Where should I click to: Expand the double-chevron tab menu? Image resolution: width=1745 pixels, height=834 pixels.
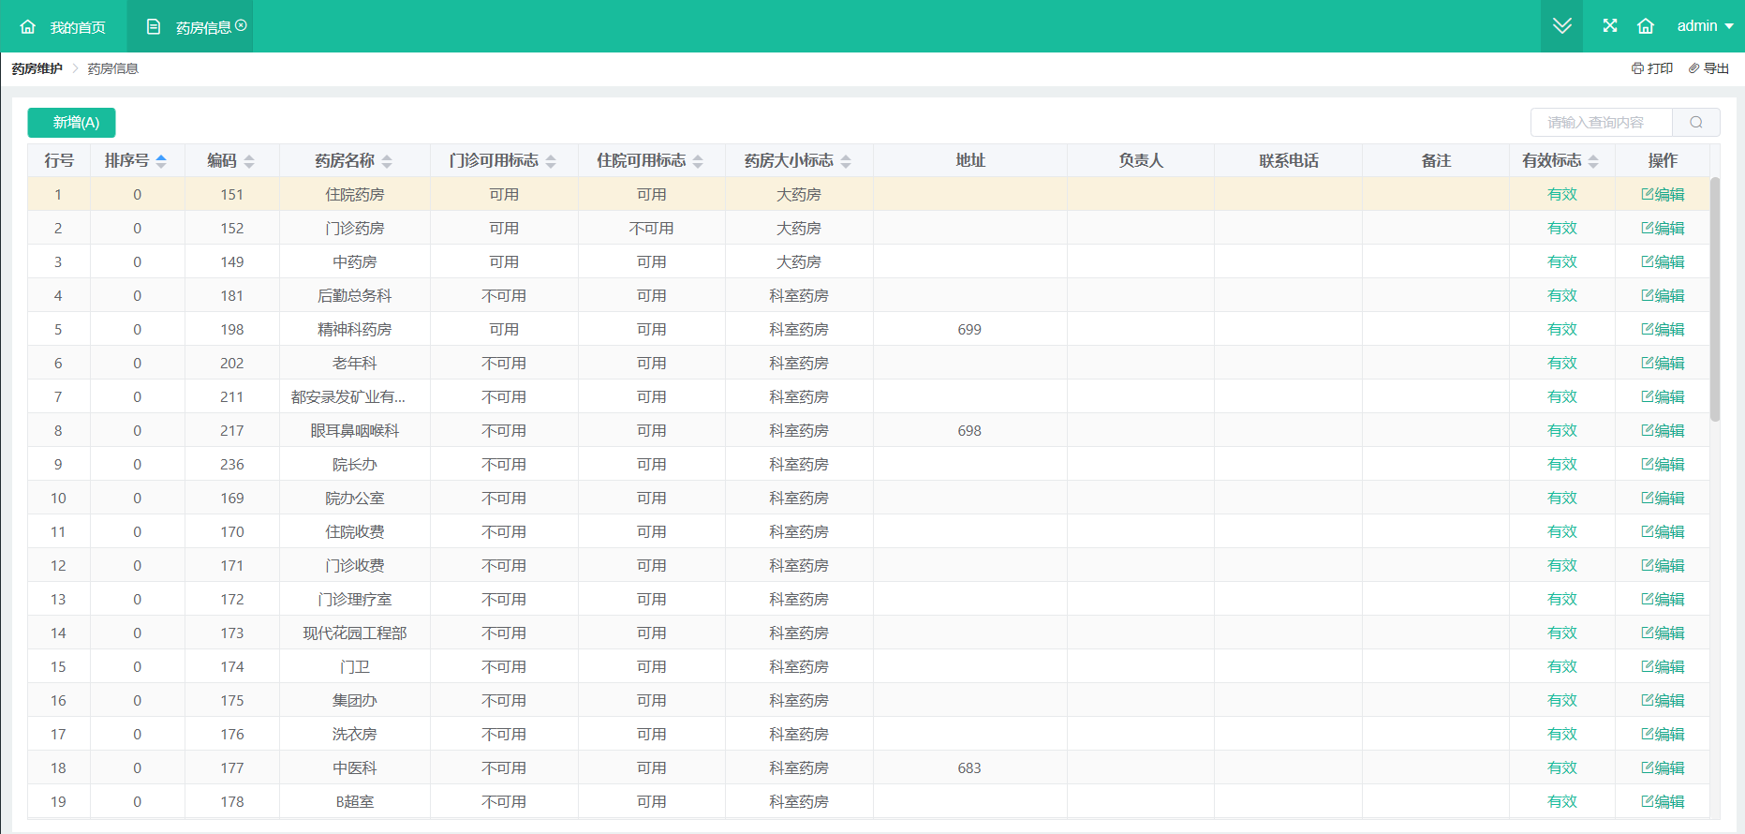pos(1561,26)
